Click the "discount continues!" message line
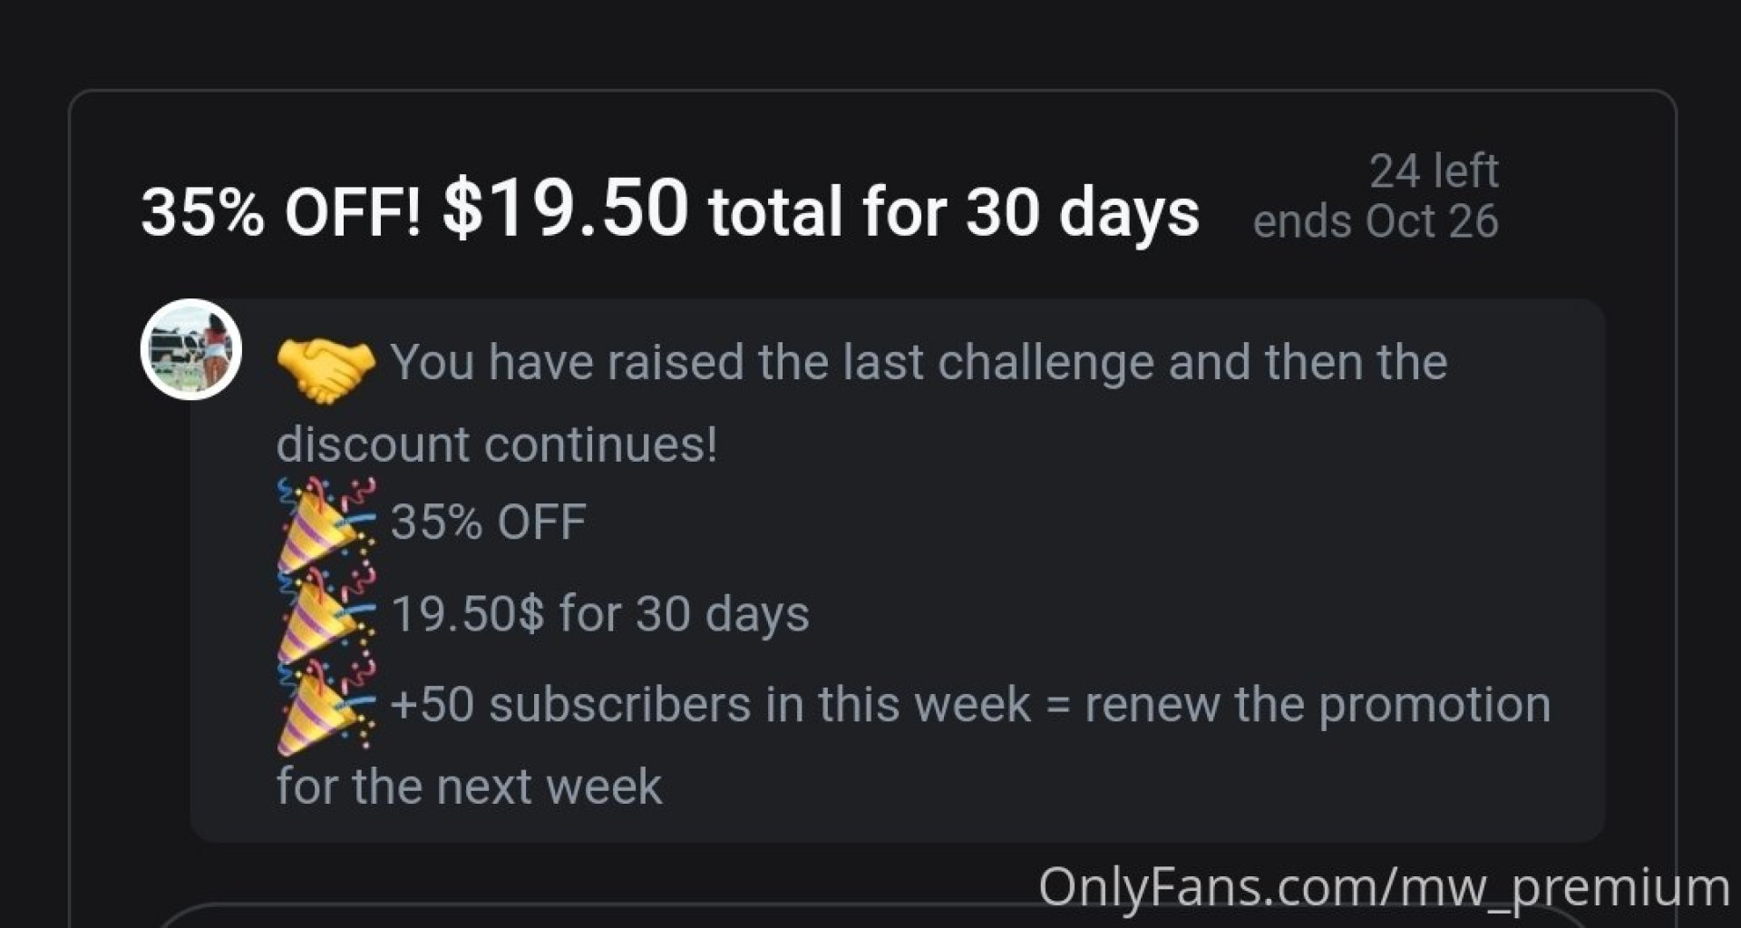 (496, 444)
